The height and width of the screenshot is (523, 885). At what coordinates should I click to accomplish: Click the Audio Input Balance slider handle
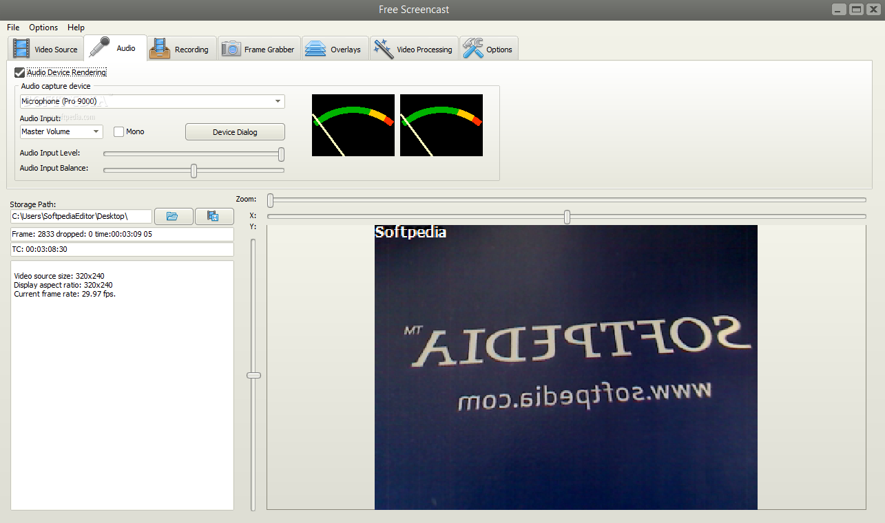coord(194,171)
